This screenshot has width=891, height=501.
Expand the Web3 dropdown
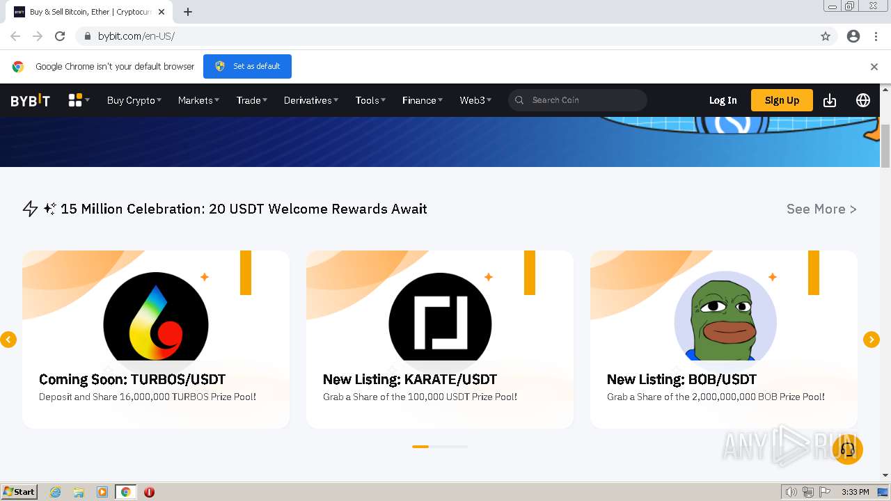[x=475, y=100]
